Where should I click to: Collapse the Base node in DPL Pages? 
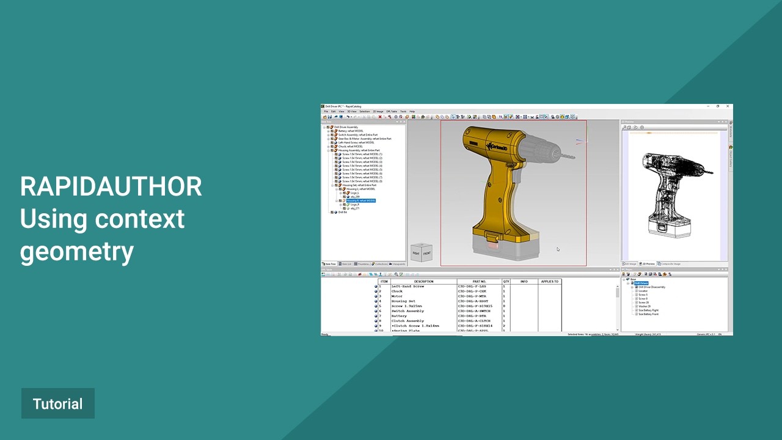(x=624, y=279)
